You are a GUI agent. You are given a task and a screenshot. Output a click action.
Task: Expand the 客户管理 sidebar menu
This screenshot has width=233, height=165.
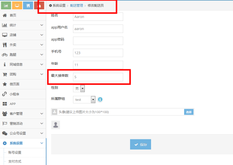point(23,114)
